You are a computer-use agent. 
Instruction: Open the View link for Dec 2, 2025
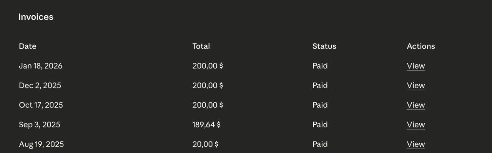click(416, 85)
